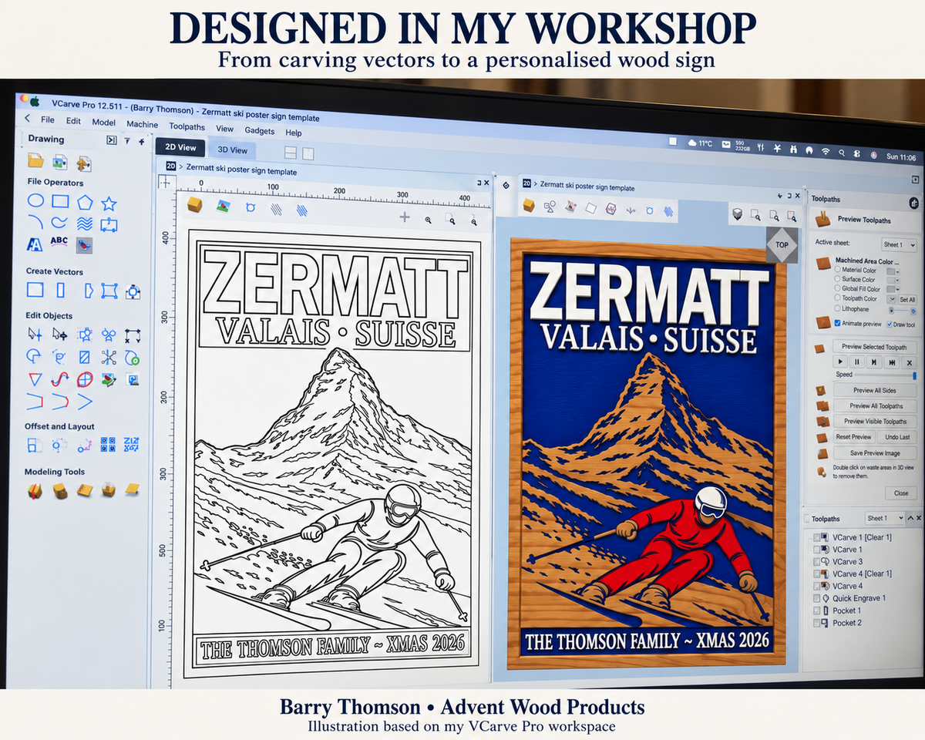
Task: Adjust the preview Speed slider
Action: pos(886,375)
